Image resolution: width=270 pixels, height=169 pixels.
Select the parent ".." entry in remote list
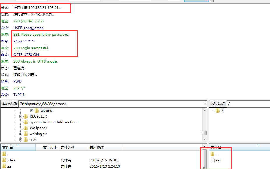pos(216,154)
